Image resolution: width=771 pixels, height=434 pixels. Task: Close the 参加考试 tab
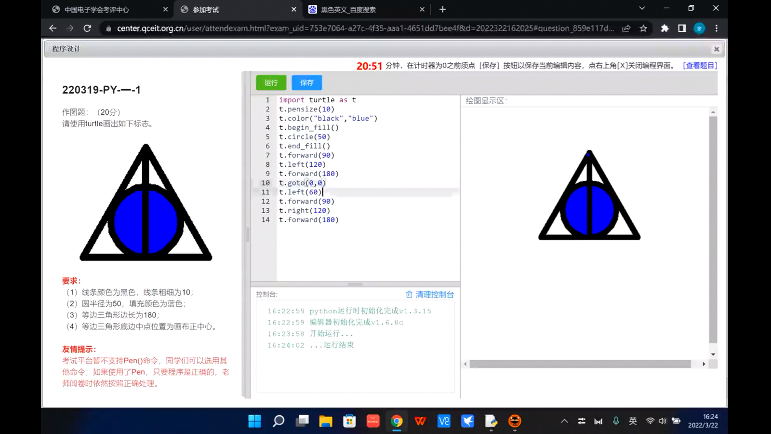pos(294,9)
